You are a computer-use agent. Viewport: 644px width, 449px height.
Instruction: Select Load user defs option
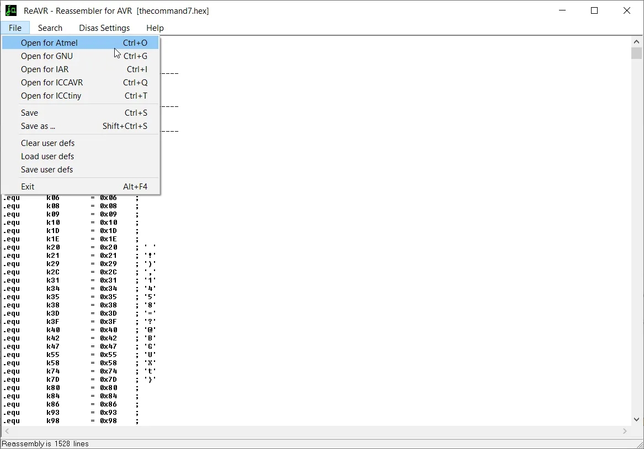pos(47,156)
